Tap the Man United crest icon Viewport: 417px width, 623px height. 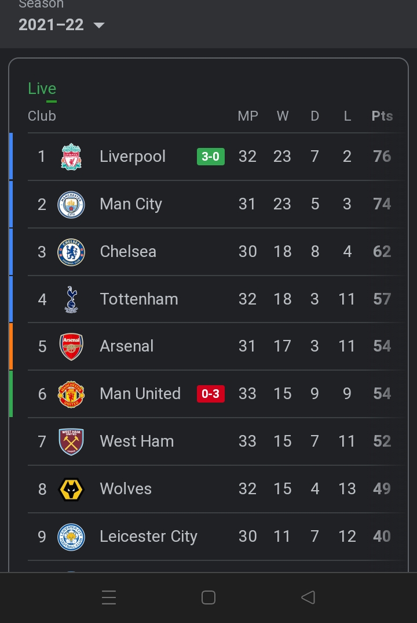tap(71, 394)
